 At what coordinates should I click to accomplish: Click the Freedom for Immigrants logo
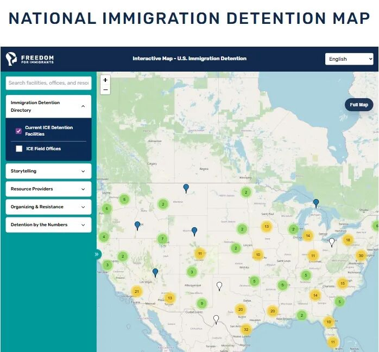(30, 59)
